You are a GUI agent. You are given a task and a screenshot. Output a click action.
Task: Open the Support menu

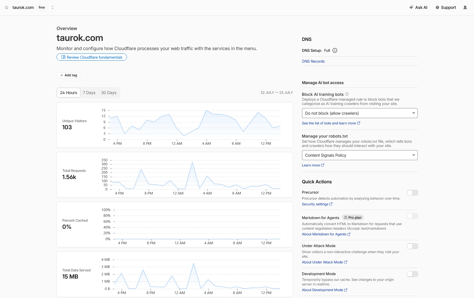pyautogui.click(x=446, y=7)
